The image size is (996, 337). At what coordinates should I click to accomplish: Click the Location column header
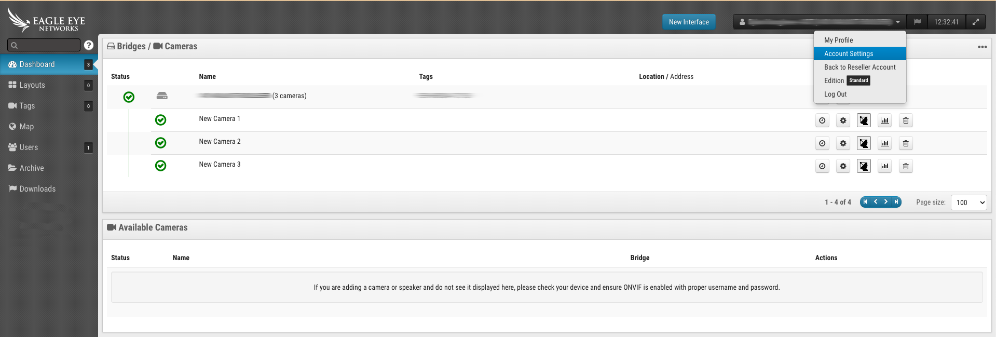coord(651,76)
